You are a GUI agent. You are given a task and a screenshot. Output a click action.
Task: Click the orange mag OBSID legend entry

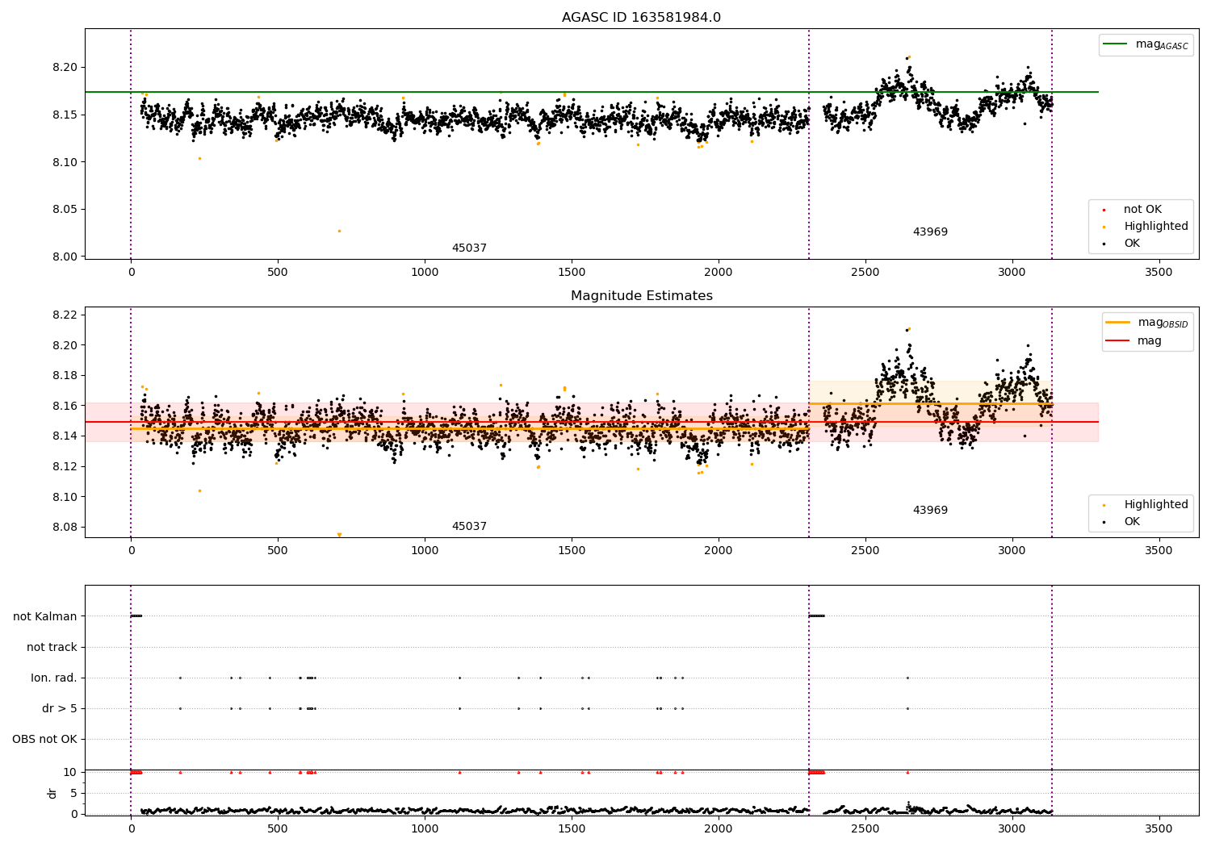[x=1146, y=323]
